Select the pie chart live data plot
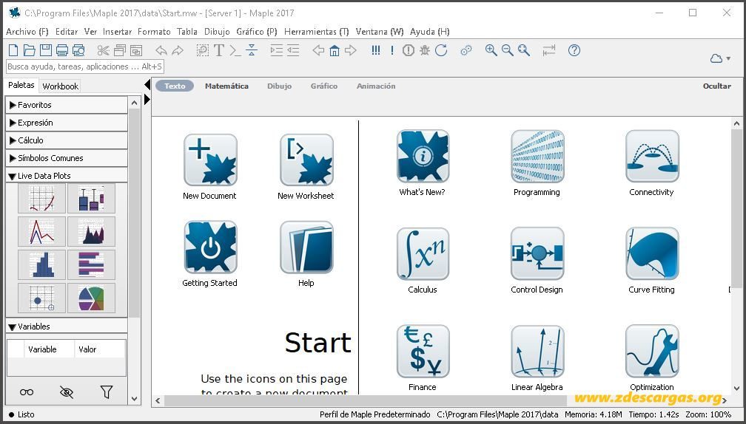 click(x=91, y=298)
